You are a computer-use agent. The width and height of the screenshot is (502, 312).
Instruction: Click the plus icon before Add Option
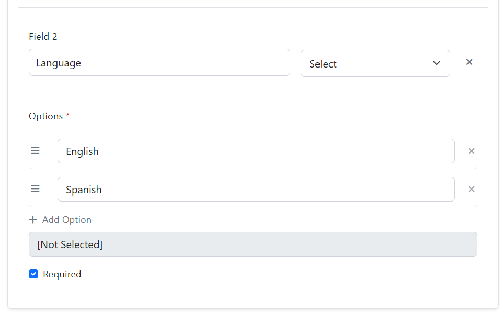tap(33, 220)
